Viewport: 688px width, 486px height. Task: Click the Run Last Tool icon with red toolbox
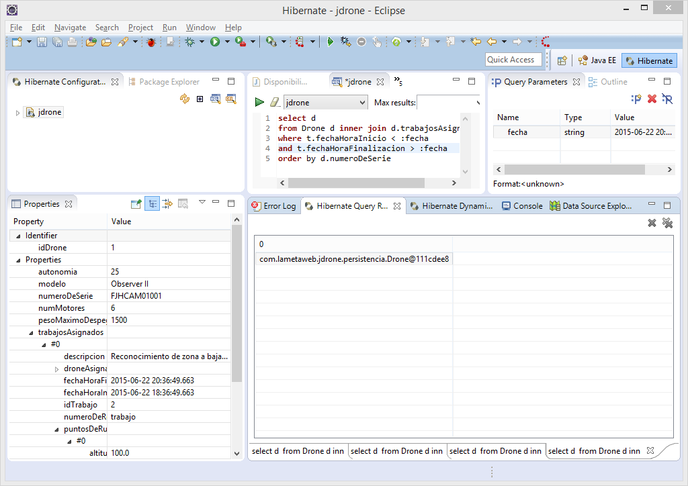coord(241,42)
